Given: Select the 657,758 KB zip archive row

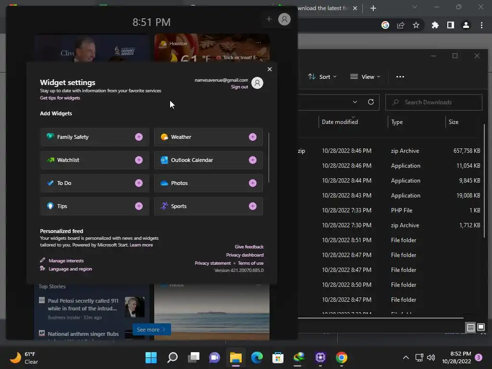Looking at the screenshot, I should coord(389,151).
